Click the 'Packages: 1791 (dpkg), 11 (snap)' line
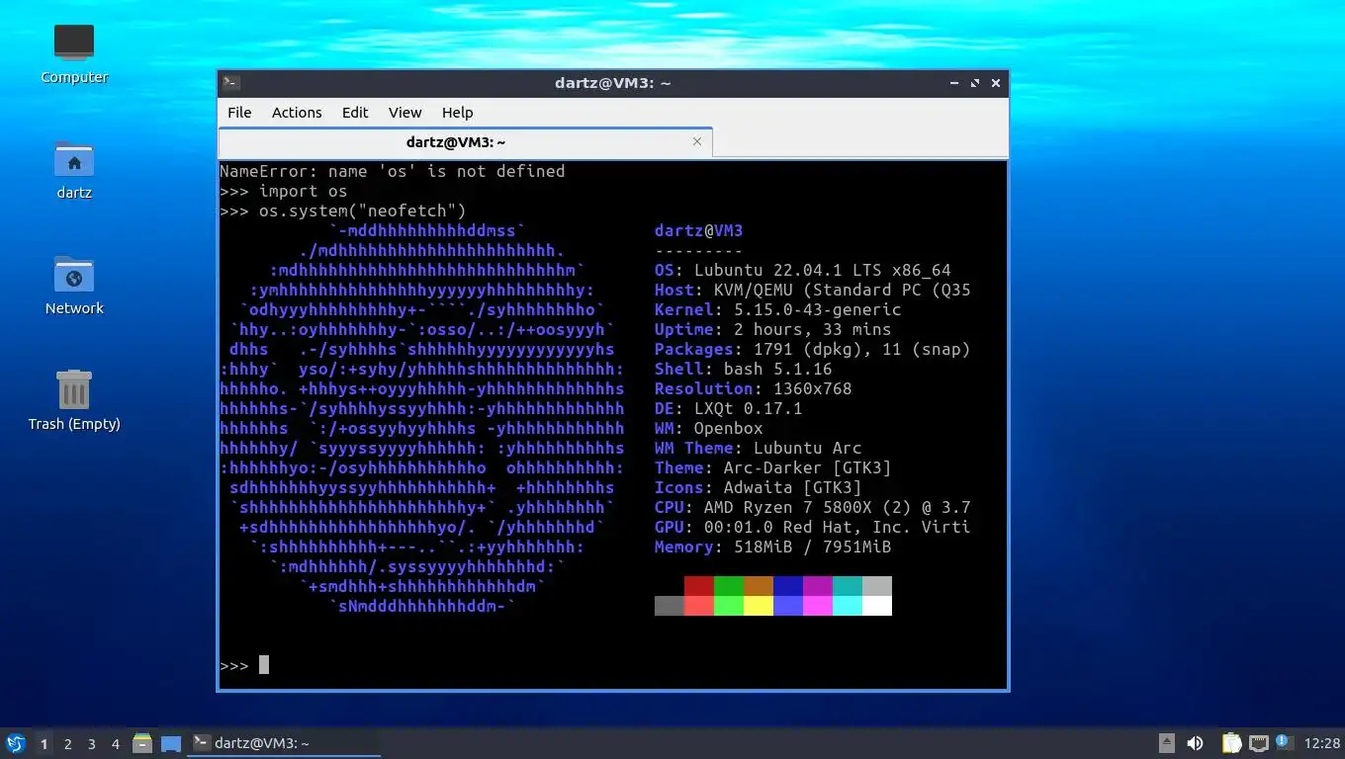Screen dimensions: 1345x759 [813, 349]
